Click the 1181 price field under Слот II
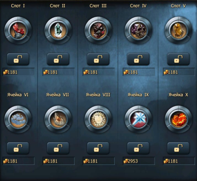The image size is (197, 181). click(58, 72)
